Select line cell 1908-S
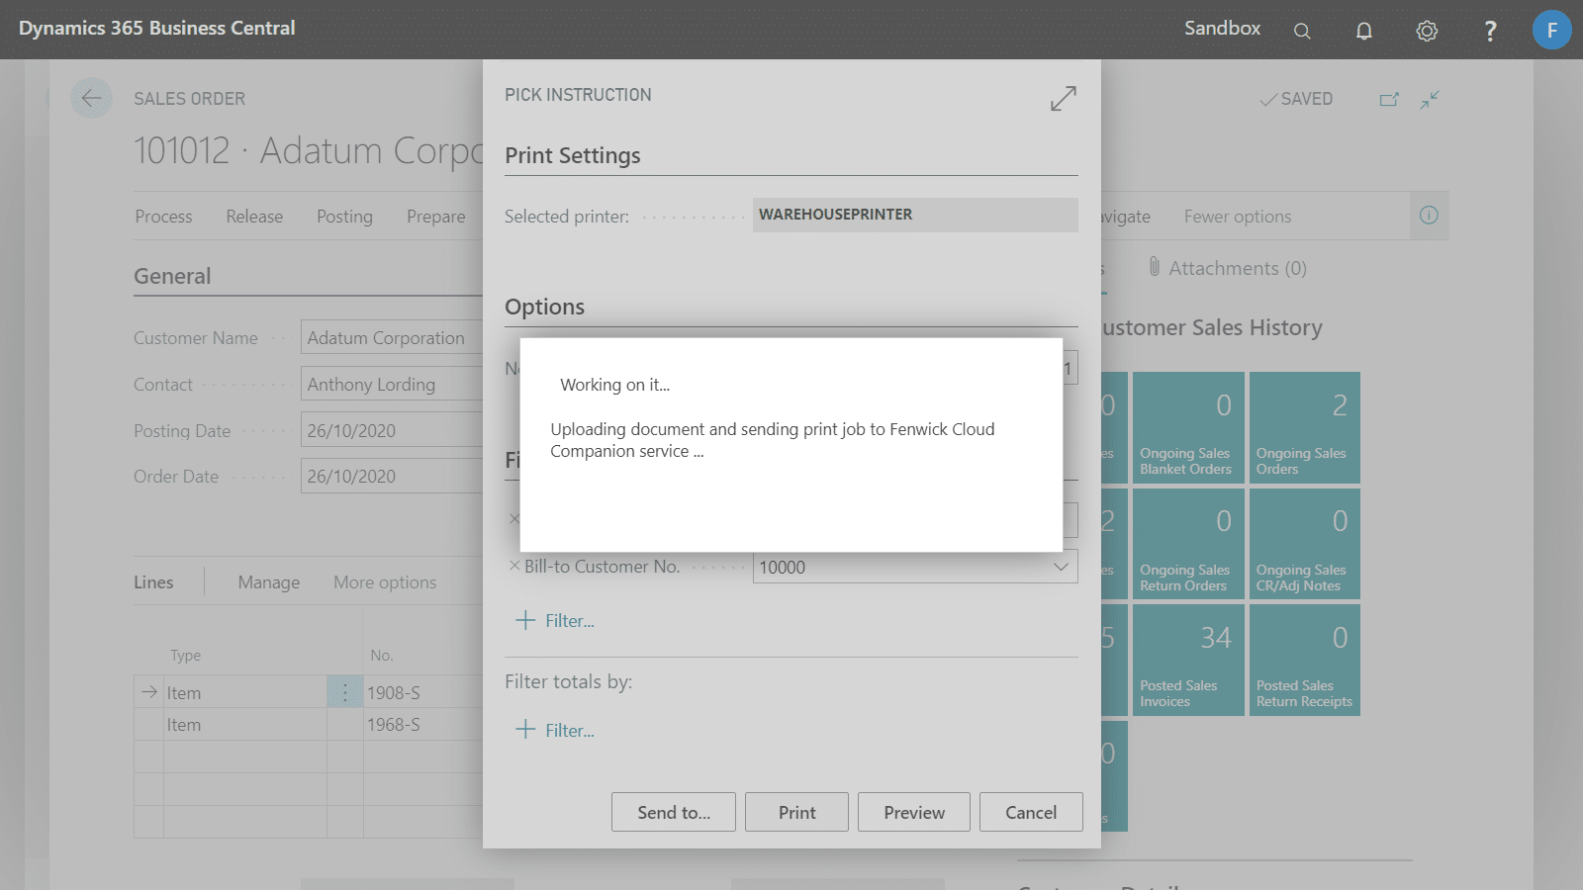The width and height of the screenshot is (1583, 891). coord(422,693)
